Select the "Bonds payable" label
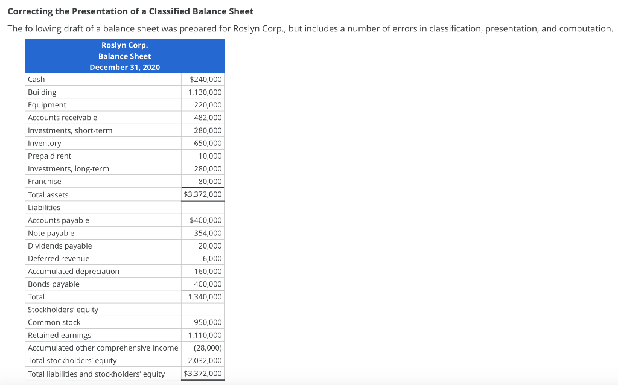 [x=54, y=284]
